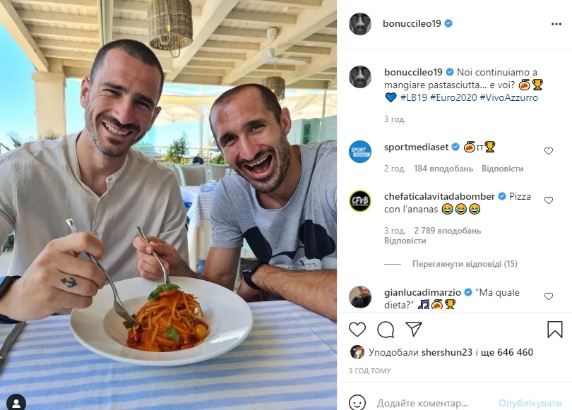
Task: Like the sportmediaset comment
Action: 549,151
